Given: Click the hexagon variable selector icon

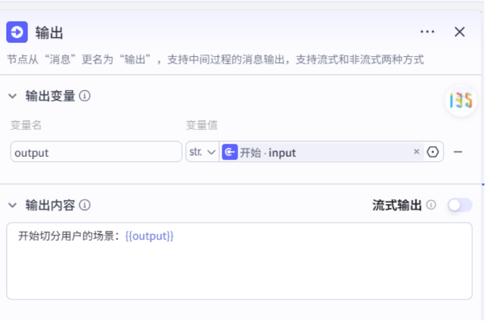Looking at the screenshot, I should point(432,152).
